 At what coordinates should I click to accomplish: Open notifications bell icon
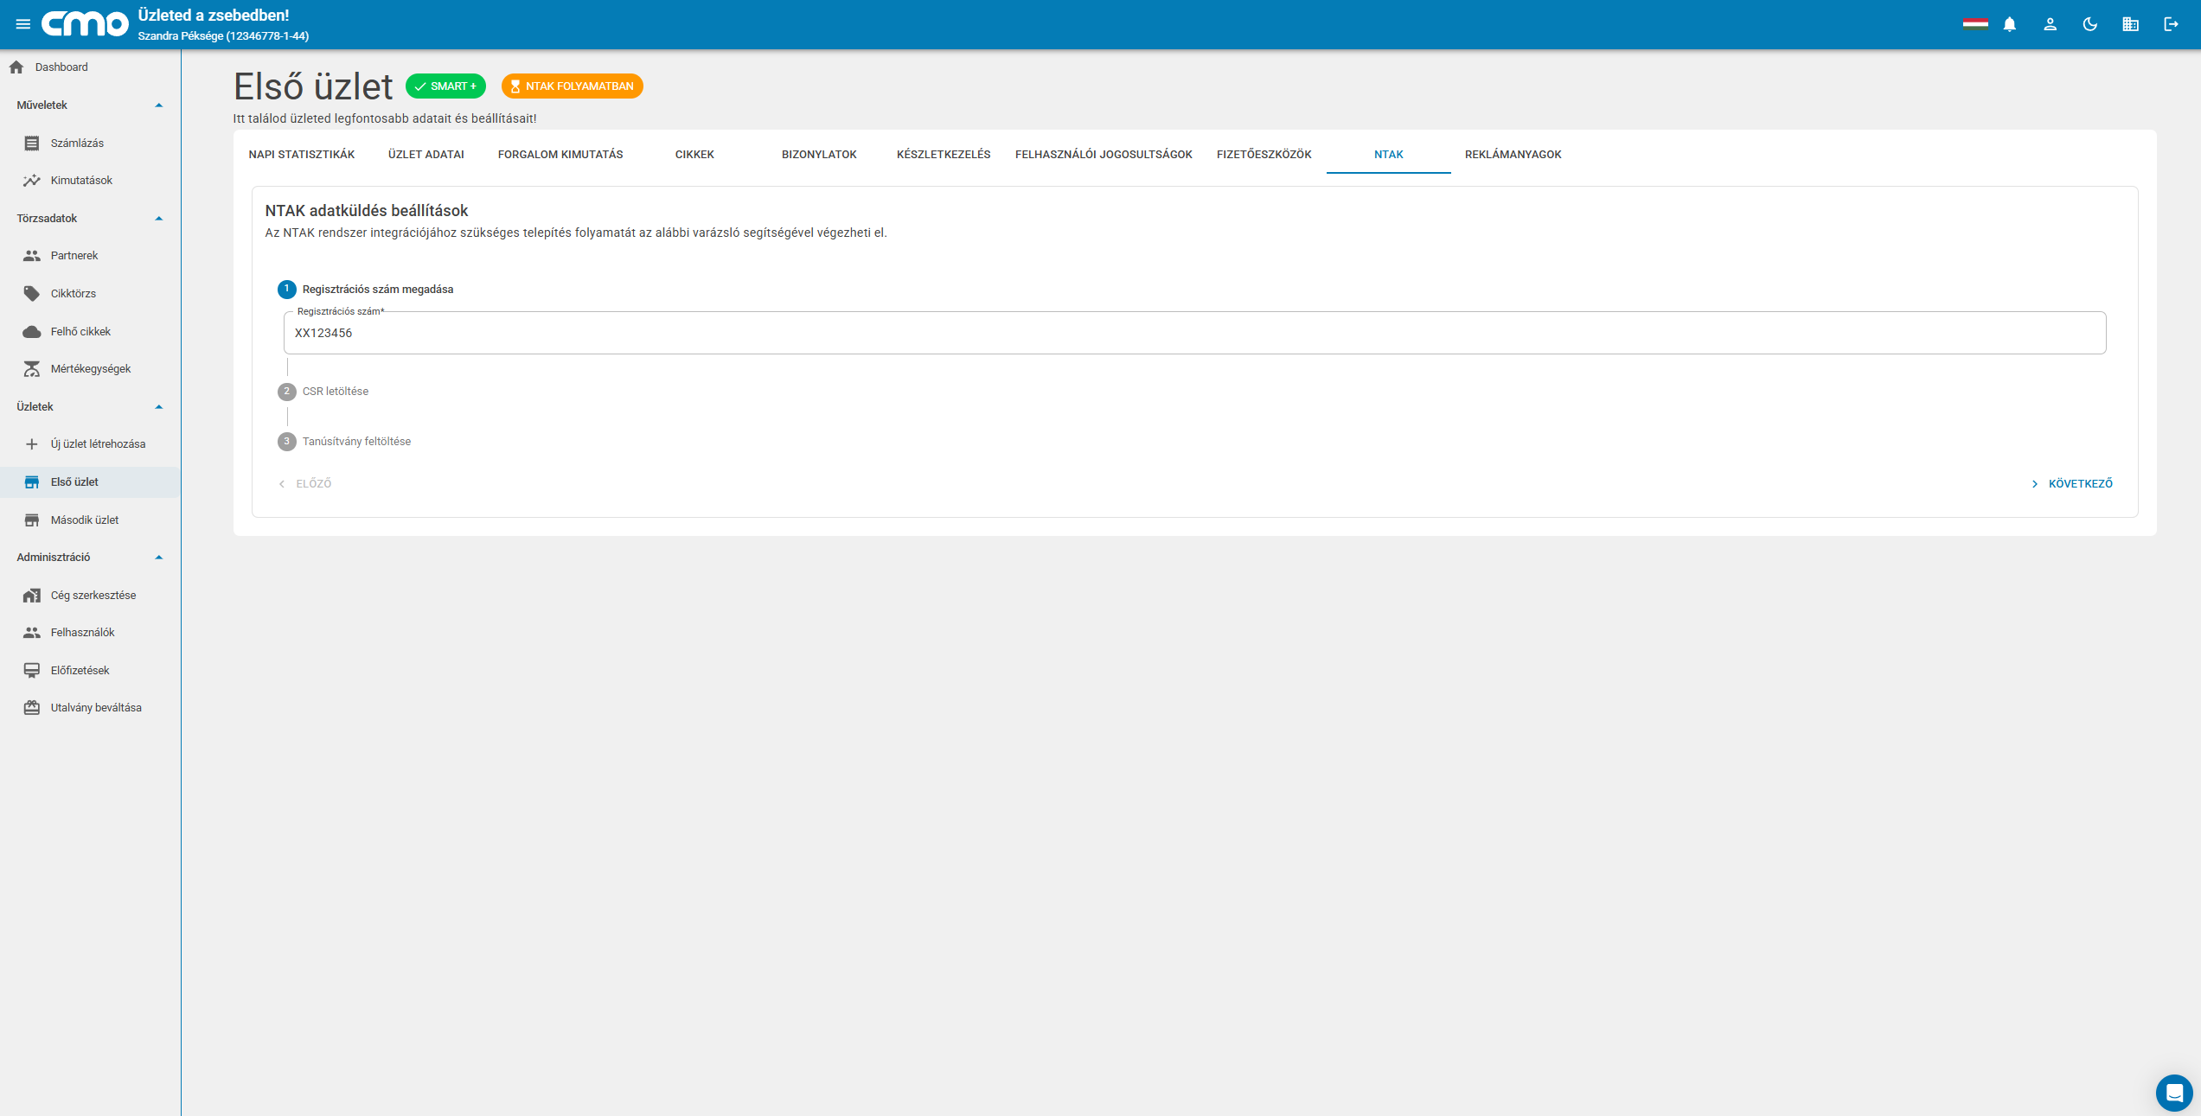click(x=2010, y=24)
